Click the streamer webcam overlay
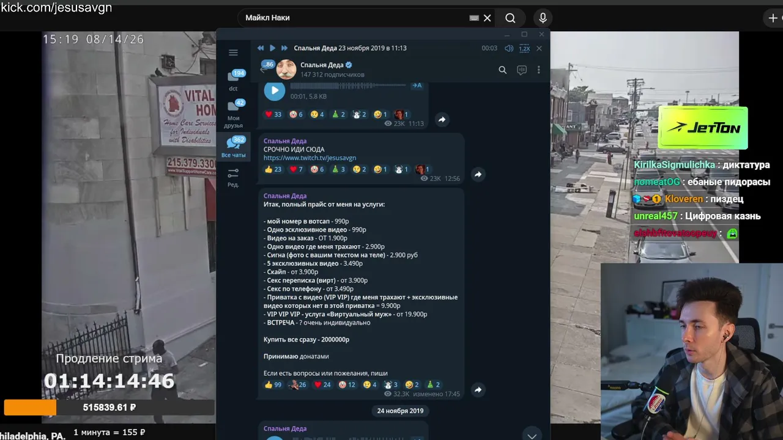 click(692, 351)
